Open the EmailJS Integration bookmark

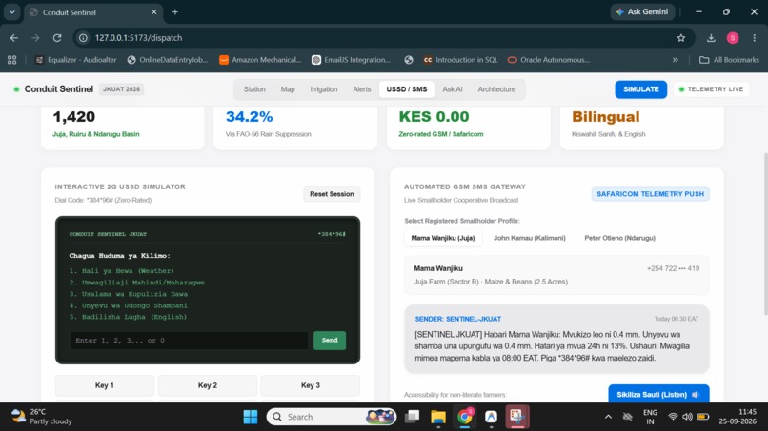point(352,60)
